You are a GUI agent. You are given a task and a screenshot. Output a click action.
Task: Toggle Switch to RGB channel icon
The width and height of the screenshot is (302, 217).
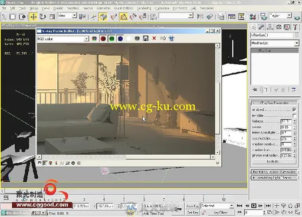[94, 38]
